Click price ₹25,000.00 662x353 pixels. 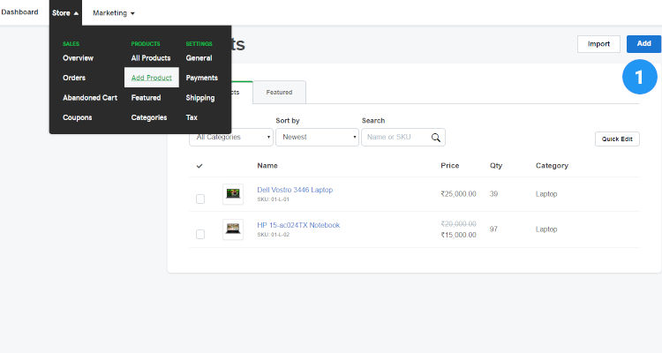(458, 194)
